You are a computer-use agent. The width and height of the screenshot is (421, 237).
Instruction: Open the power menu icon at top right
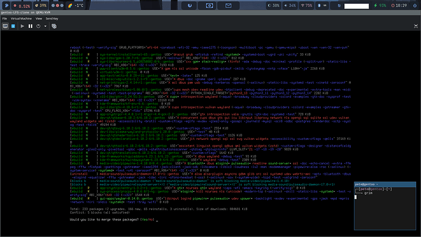tap(415, 5)
